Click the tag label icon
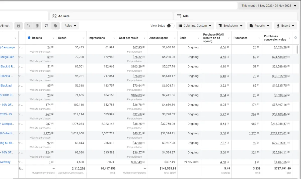301x179 pixels. pos(55,26)
